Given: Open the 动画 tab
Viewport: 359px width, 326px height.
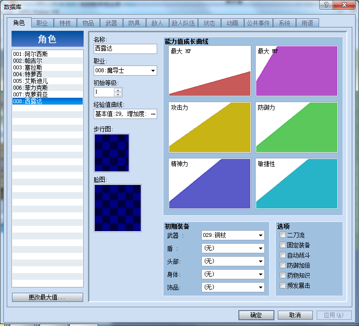Looking at the screenshot, I should point(233,23).
